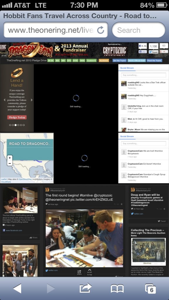The height and width of the screenshot is (300, 169).
Task: Zoom out on the map with minus button
Action: click(10, 163)
